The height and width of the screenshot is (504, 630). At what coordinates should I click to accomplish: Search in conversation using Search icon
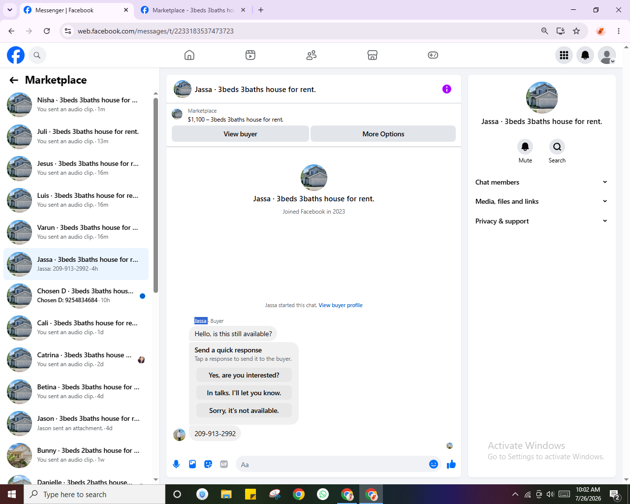point(557,147)
